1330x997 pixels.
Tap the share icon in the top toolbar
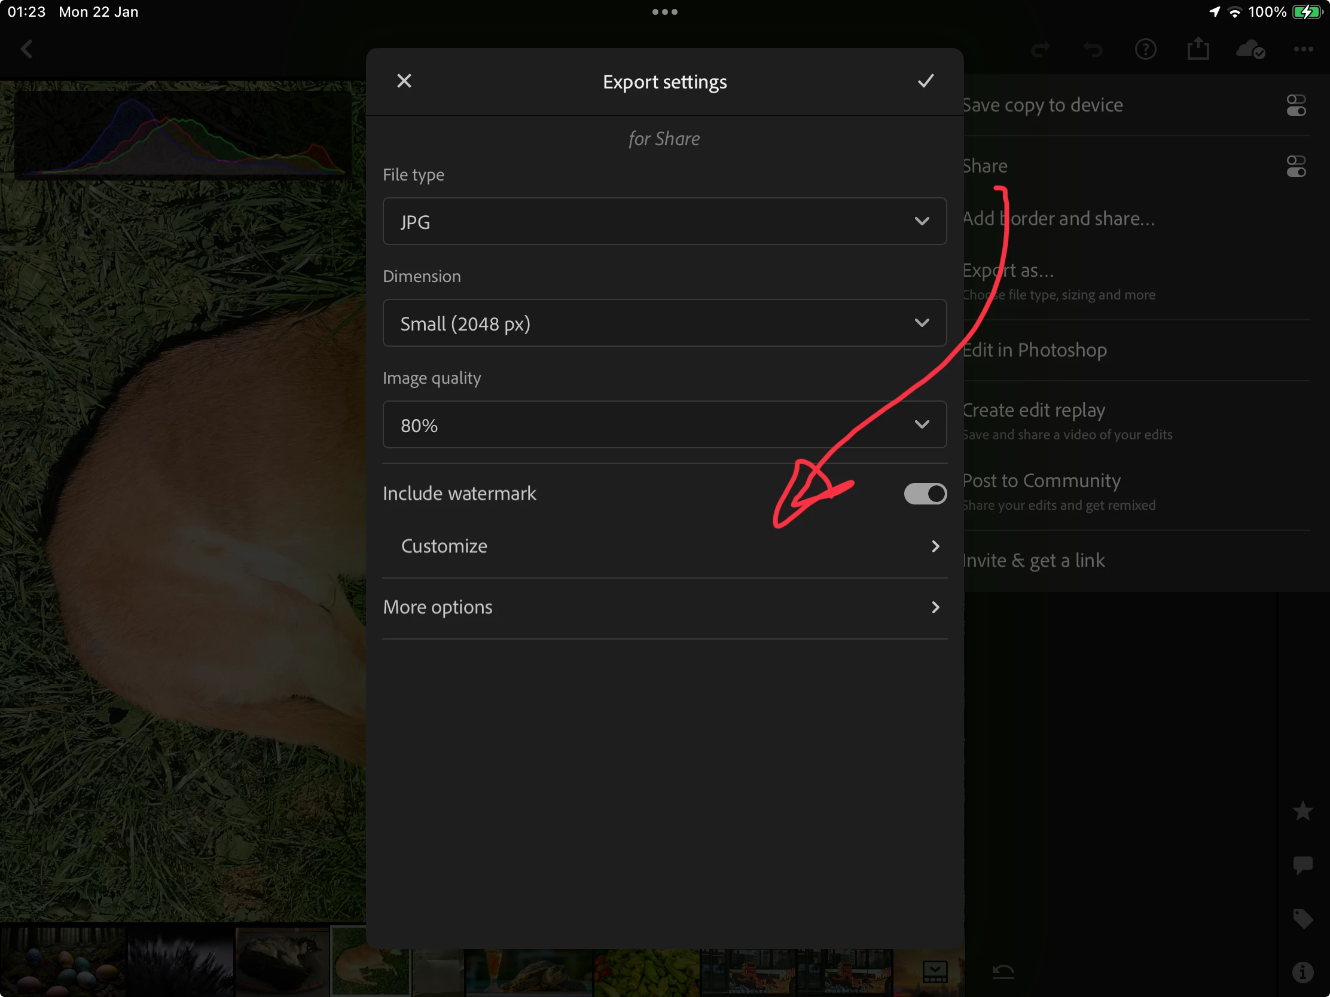coord(1198,49)
